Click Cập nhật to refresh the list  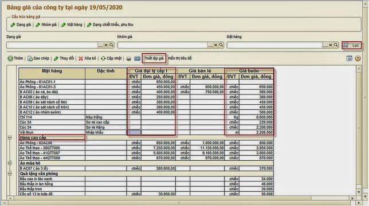pos(111,58)
